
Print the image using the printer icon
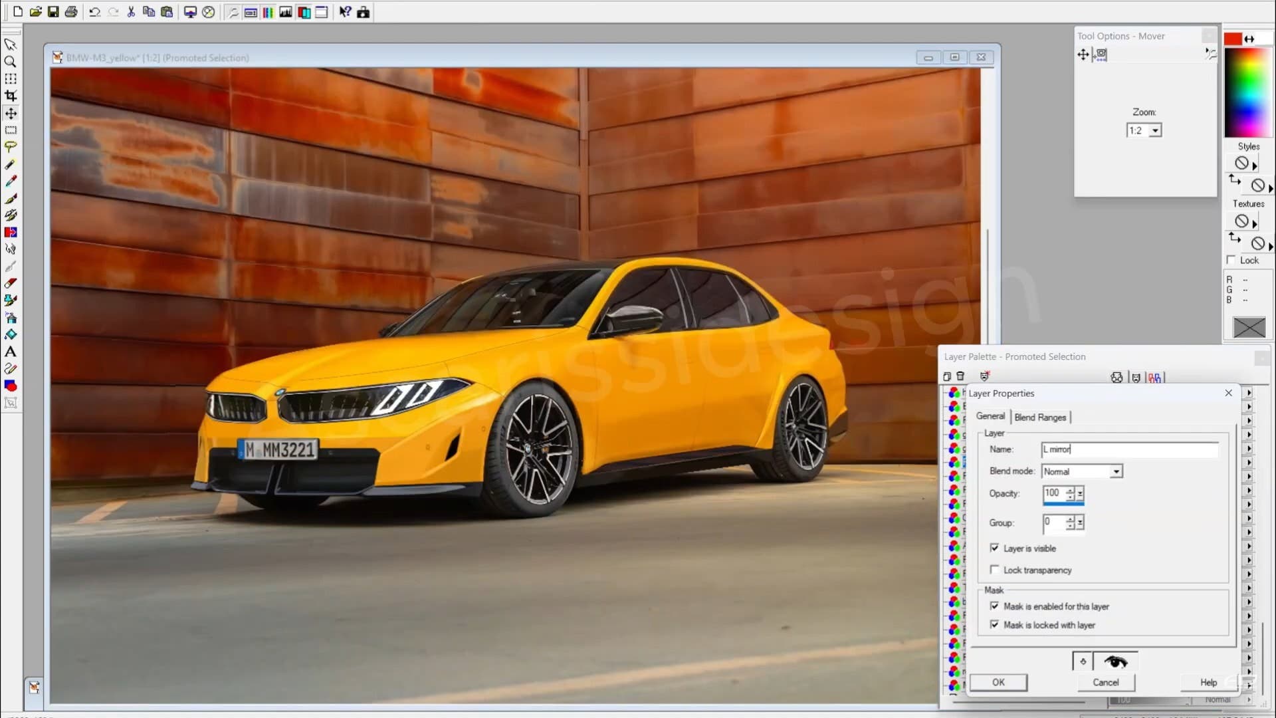(x=70, y=12)
